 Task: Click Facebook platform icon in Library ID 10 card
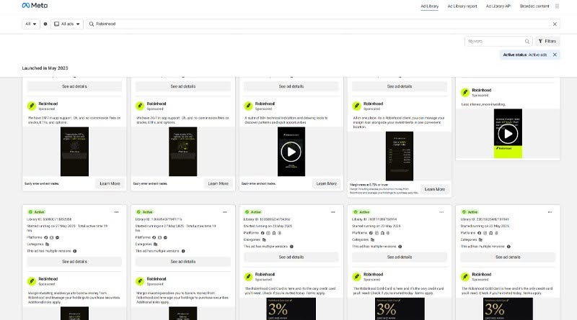pos(263,233)
